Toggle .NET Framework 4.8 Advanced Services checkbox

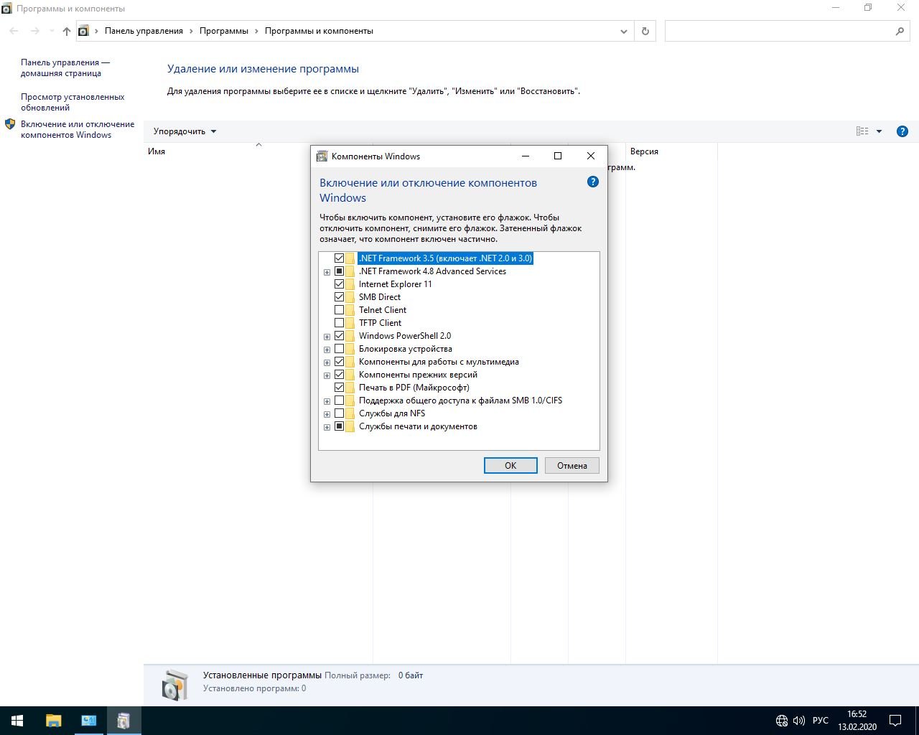point(339,271)
